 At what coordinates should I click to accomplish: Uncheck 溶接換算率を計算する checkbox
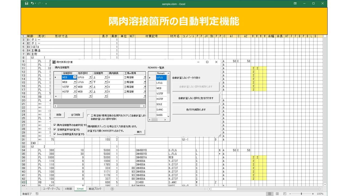[x=55, y=130]
